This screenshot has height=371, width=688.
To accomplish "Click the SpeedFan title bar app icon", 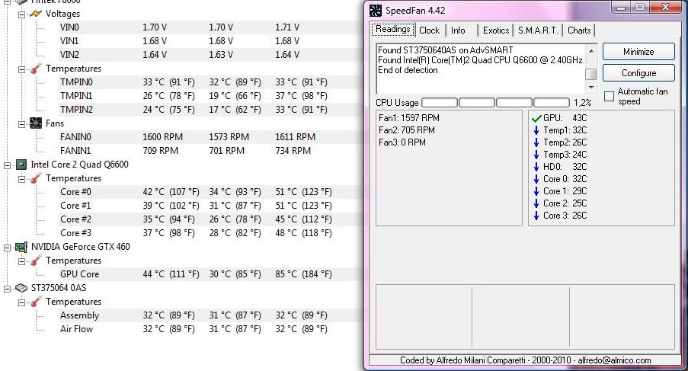I will 376,10.
